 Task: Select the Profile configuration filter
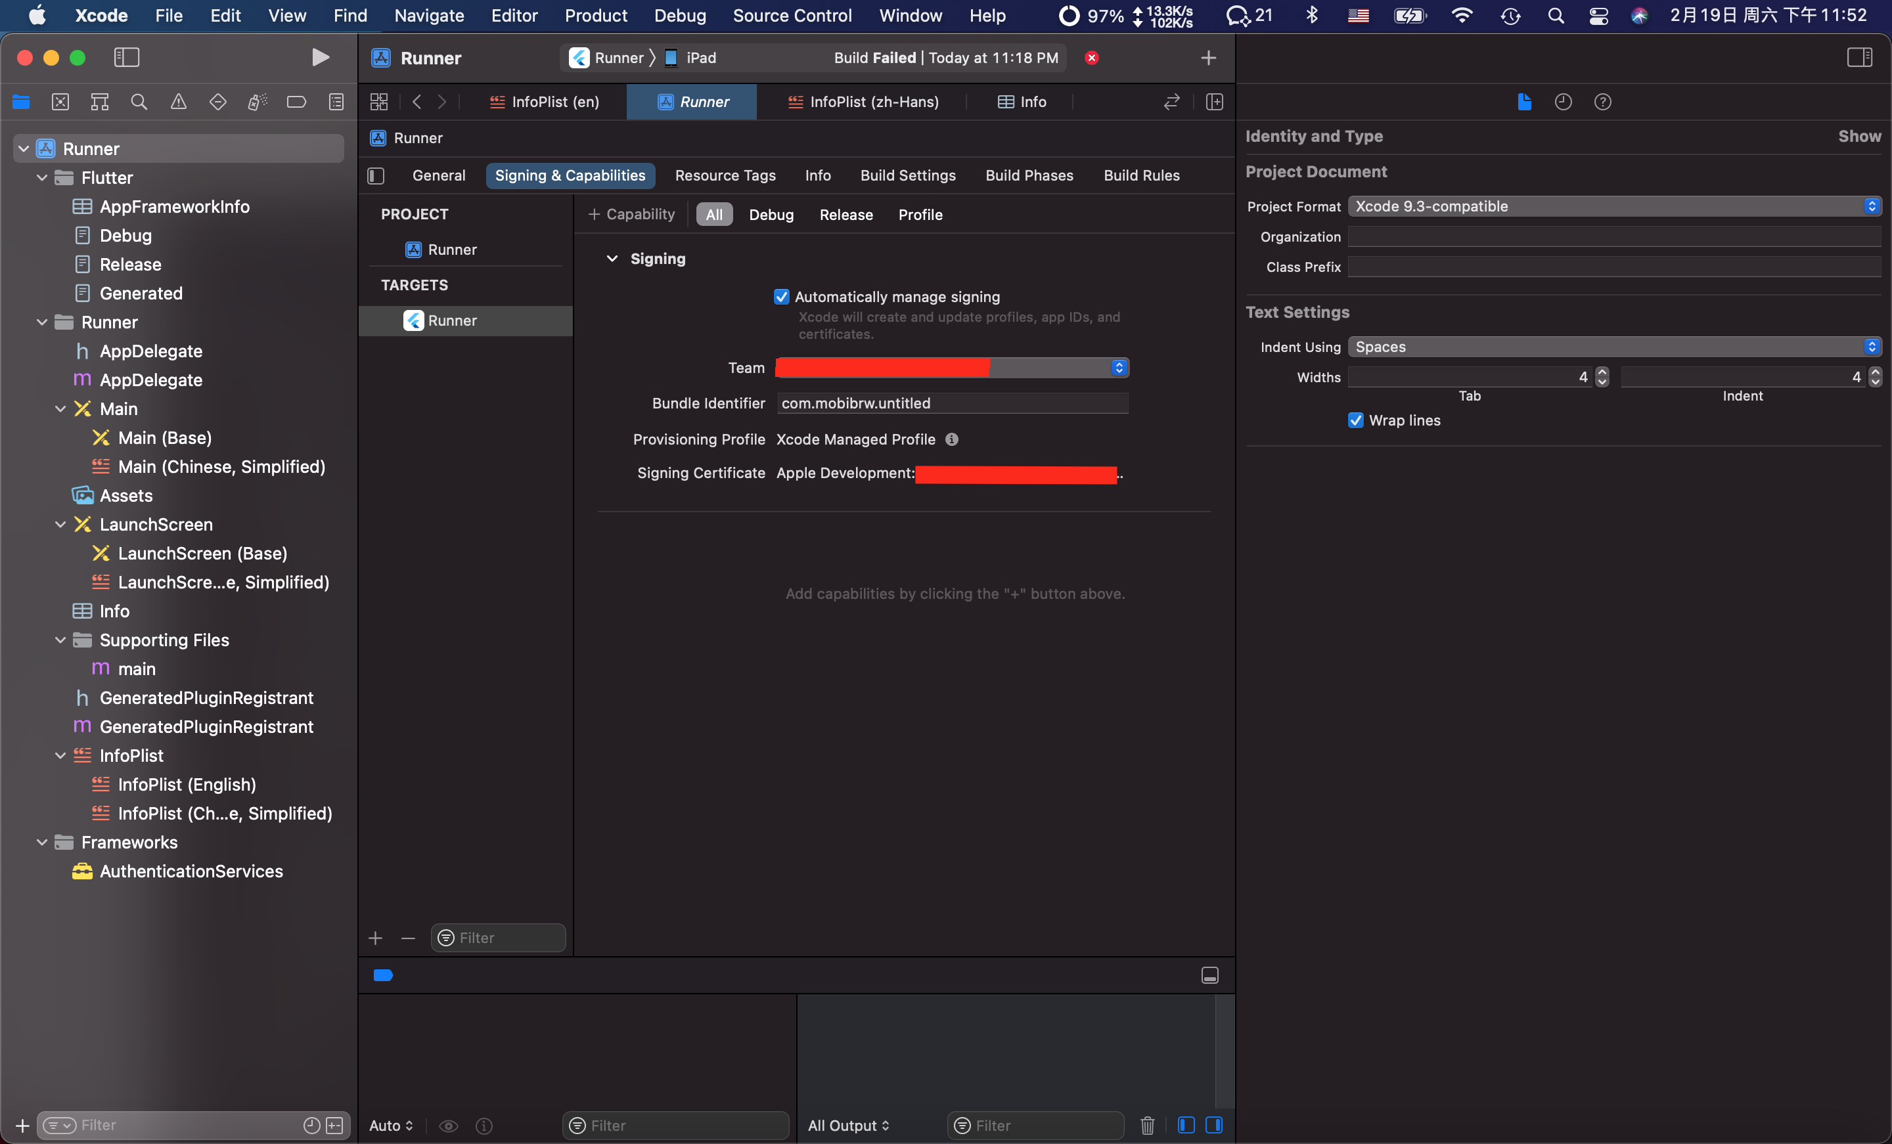click(920, 215)
